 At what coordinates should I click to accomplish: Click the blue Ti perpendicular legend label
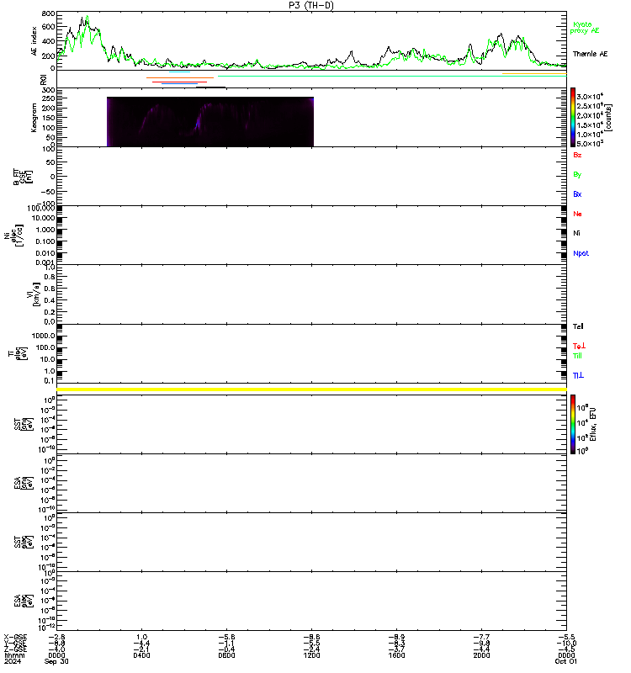pyautogui.click(x=578, y=375)
